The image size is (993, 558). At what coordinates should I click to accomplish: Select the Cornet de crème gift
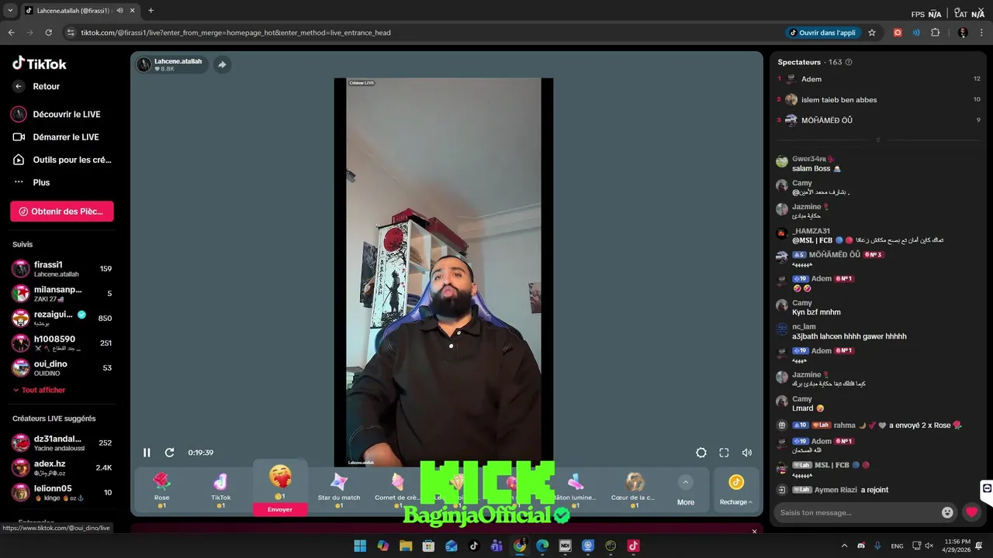397,490
